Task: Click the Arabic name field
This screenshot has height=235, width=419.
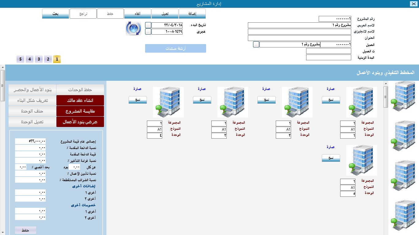Action: 299,25
